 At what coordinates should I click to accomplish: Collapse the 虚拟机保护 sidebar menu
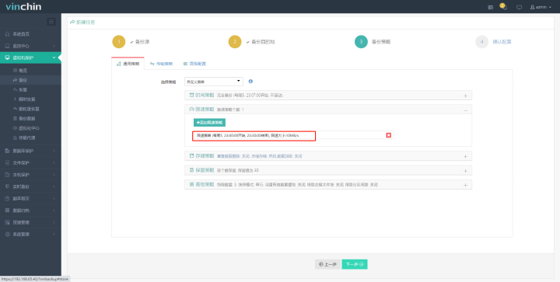30,57
